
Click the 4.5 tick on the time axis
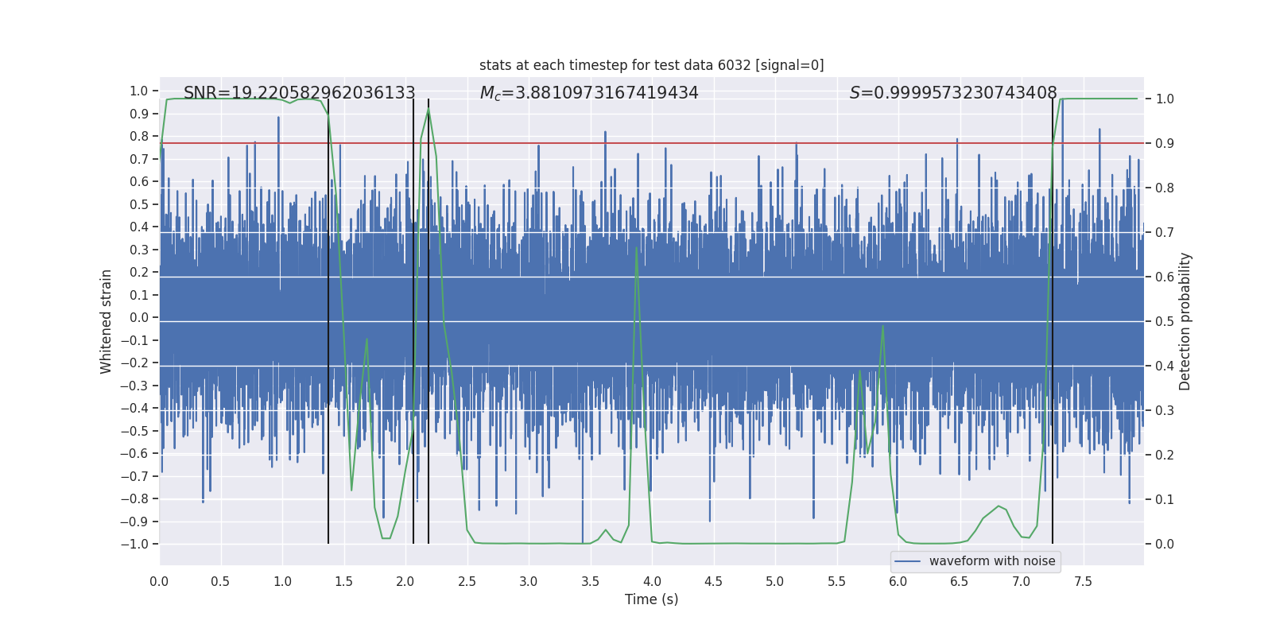(713, 581)
